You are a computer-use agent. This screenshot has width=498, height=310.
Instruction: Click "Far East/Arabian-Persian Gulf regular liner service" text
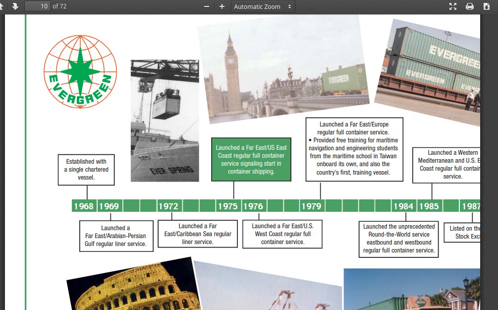[115, 236]
